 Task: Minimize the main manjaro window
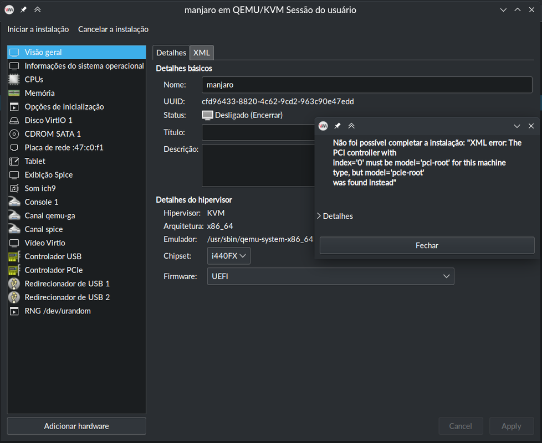503,9
